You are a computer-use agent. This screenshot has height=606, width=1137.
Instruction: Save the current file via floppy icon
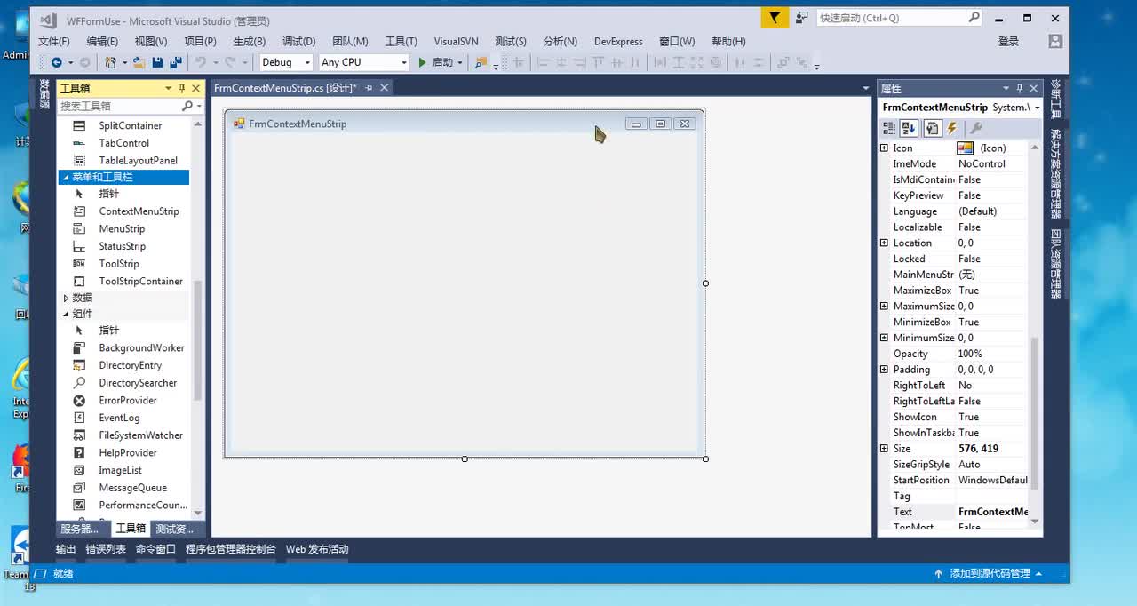point(157,62)
